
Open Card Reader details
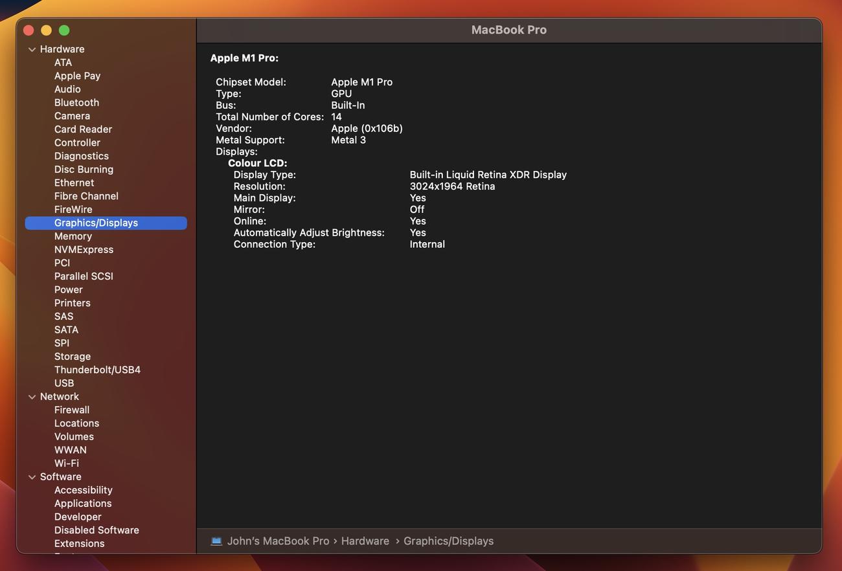pyautogui.click(x=83, y=129)
